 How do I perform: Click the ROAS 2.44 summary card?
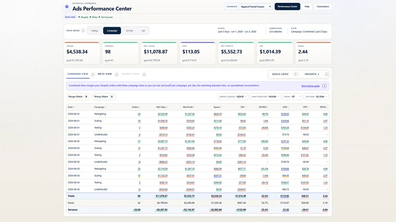tap(314, 53)
